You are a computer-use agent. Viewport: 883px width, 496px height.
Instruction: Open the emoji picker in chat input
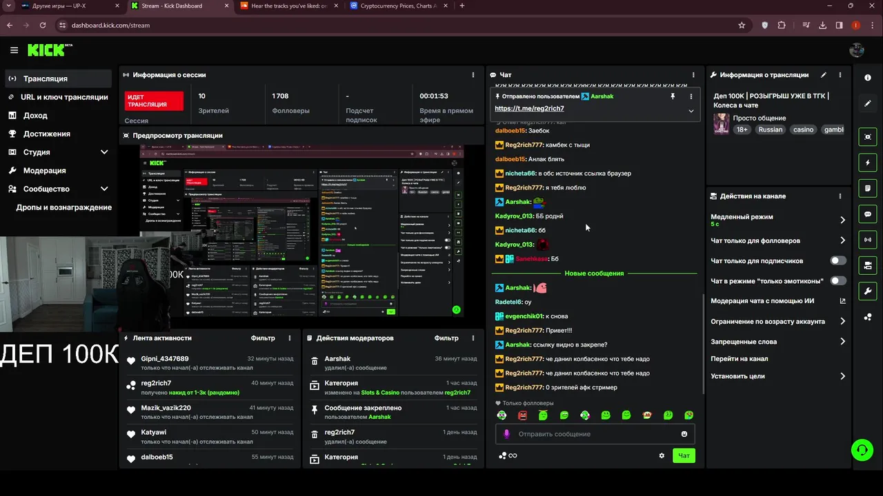[x=684, y=434]
